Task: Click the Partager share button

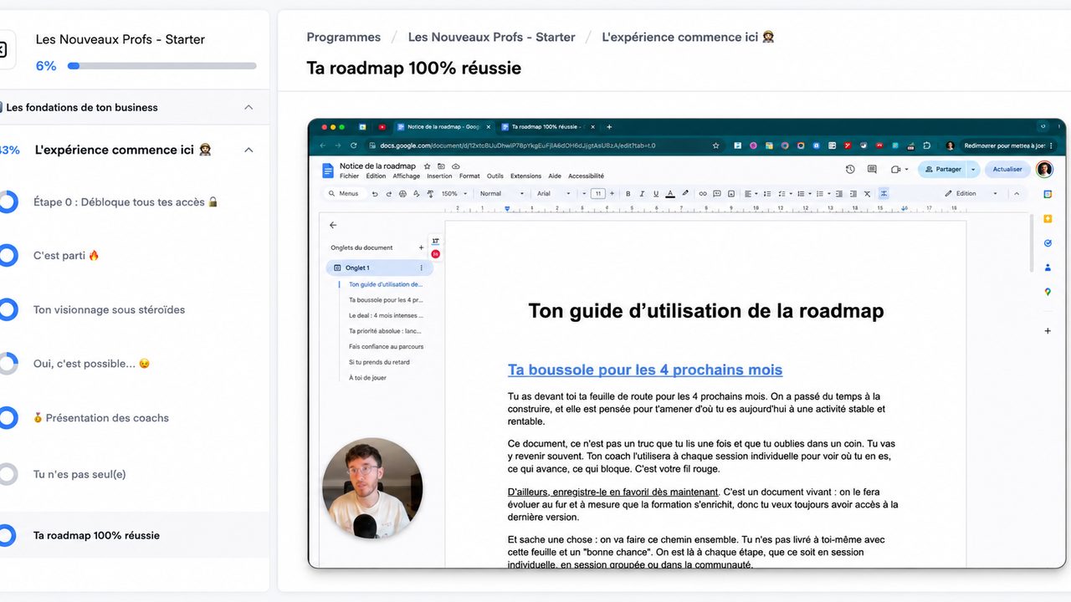Action: coord(943,169)
